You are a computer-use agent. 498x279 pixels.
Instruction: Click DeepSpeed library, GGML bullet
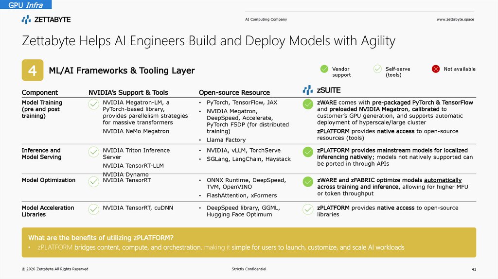pos(243,211)
